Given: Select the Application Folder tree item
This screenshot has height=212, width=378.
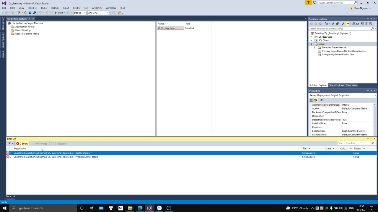Looking at the screenshot, I should click(x=25, y=26).
